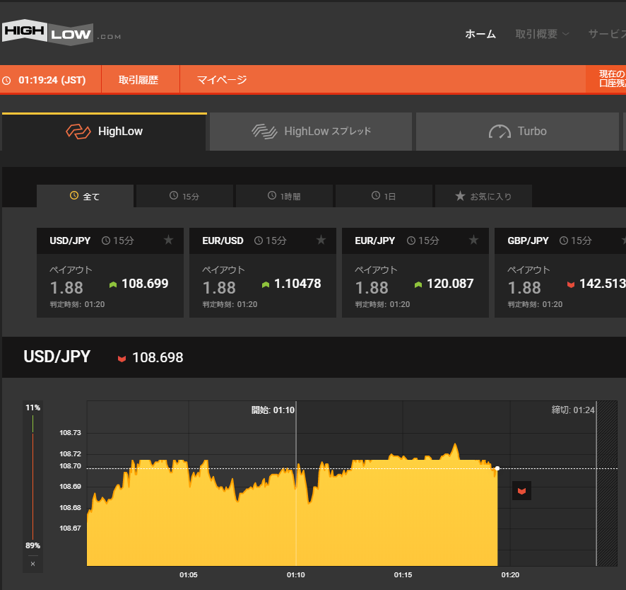Click the clock icon in 1時間 filter
626x590 pixels.
[272, 195]
